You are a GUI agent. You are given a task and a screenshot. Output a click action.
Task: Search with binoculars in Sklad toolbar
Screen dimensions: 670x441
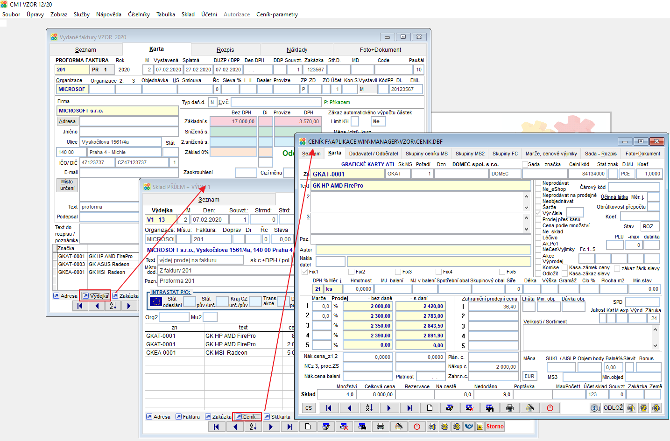pos(362,427)
